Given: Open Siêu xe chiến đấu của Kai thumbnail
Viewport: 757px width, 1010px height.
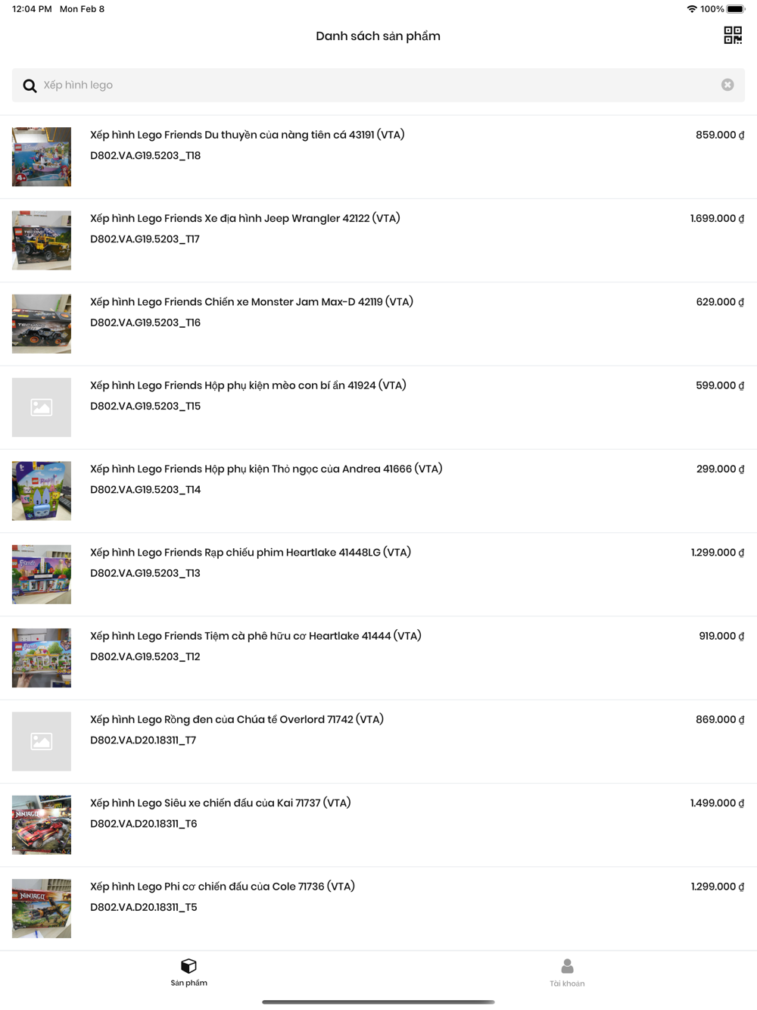Looking at the screenshot, I should (x=42, y=825).
